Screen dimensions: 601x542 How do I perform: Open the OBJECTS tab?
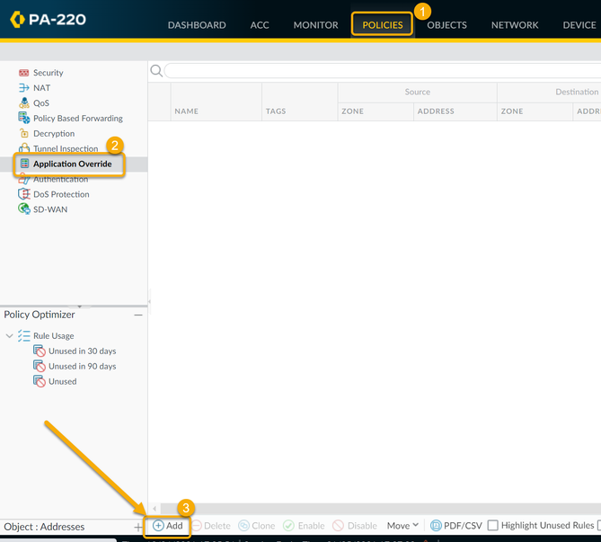(446, 25)
